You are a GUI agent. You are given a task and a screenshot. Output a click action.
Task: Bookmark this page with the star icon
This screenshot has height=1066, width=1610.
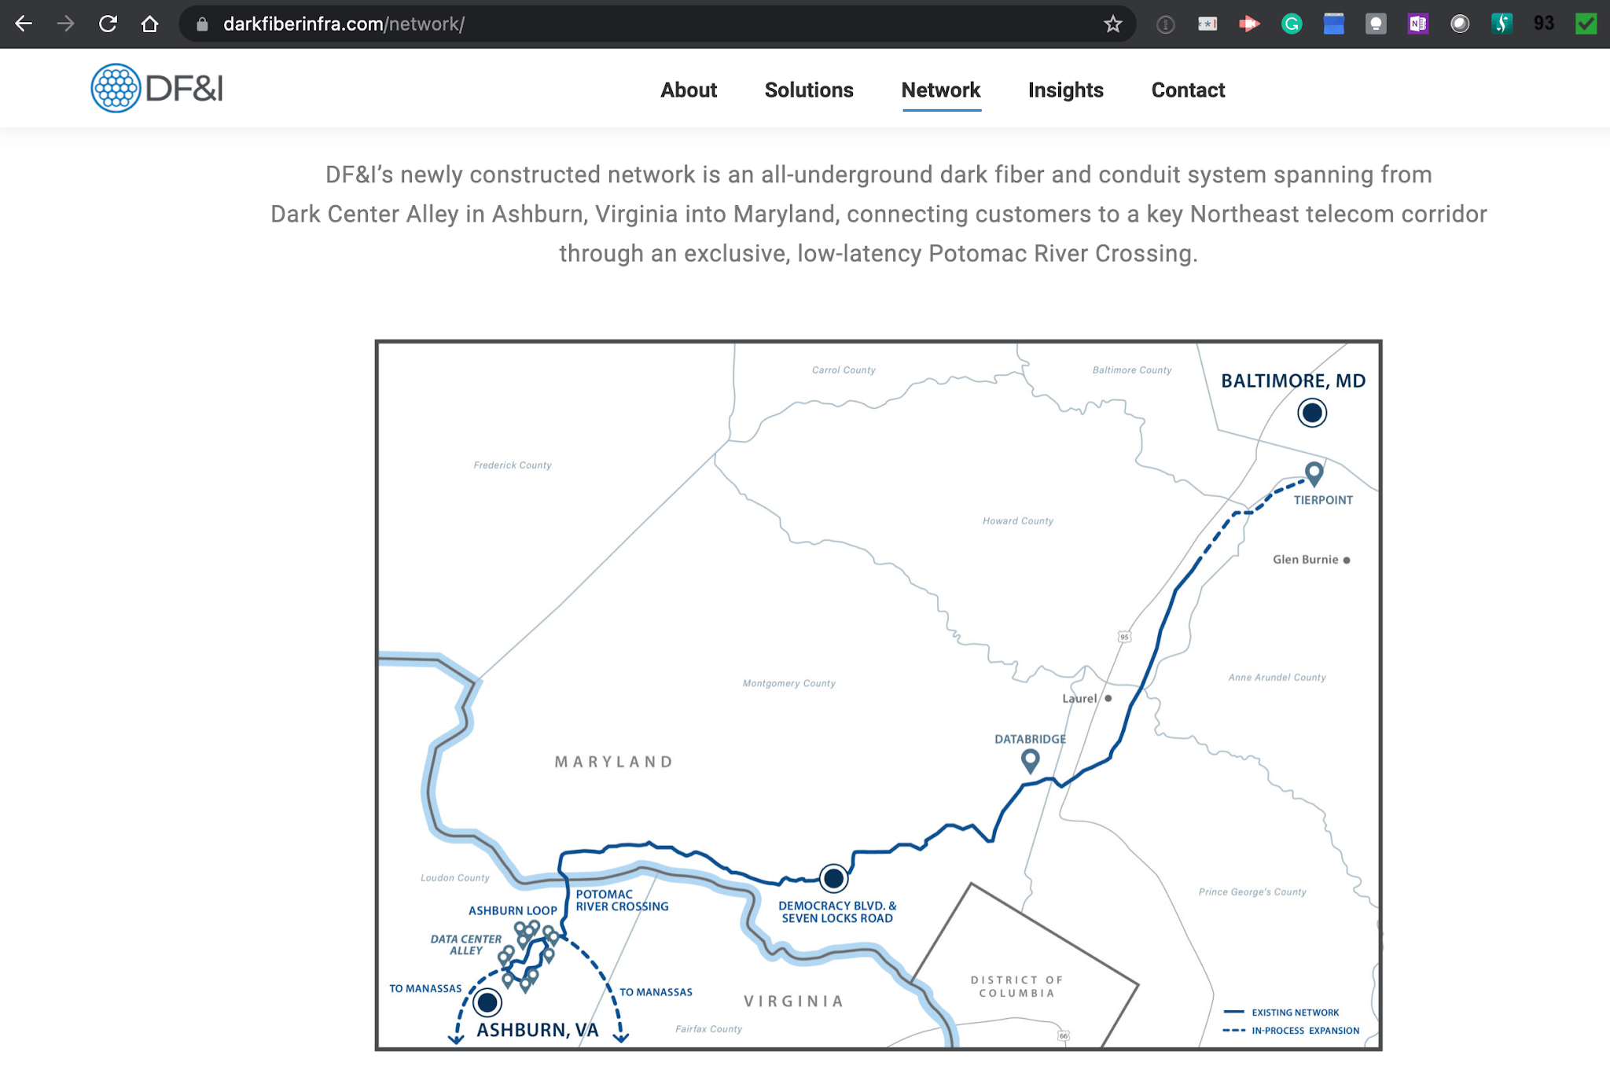click(x=1112, y=24)
